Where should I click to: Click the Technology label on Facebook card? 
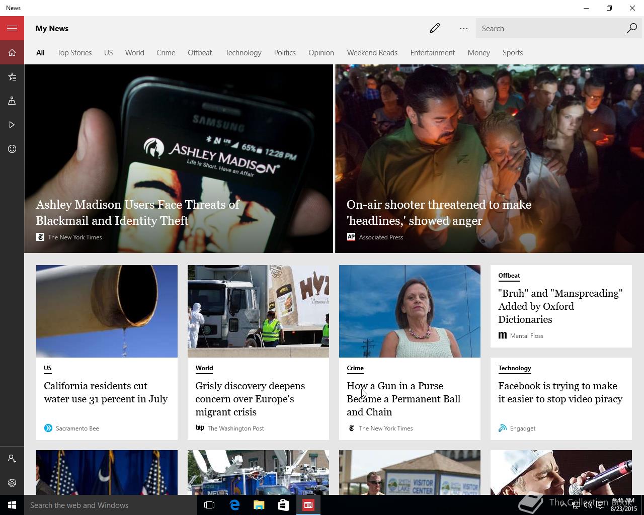pyautogui.click(x=514, y=368)
